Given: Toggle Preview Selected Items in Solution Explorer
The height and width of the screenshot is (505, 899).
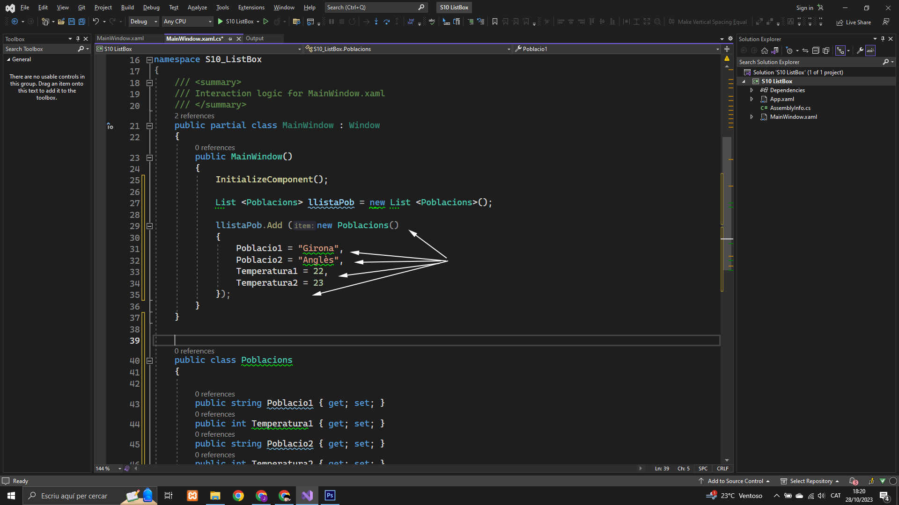Looking at the screenshot, I should (x=870, y=50).
